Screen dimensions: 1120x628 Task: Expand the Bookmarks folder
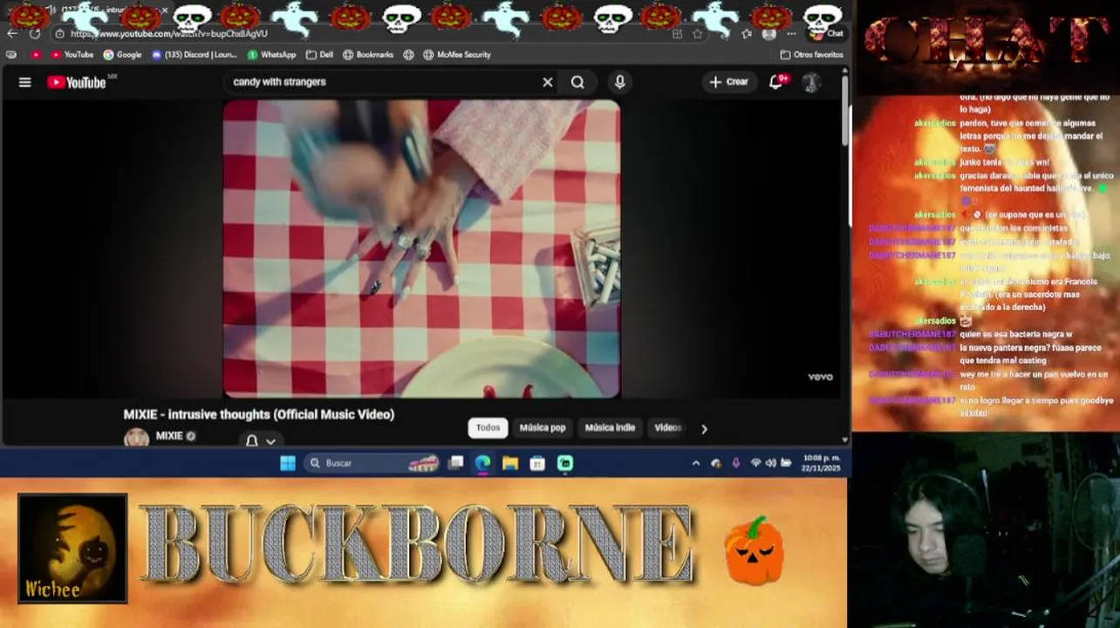368,54
